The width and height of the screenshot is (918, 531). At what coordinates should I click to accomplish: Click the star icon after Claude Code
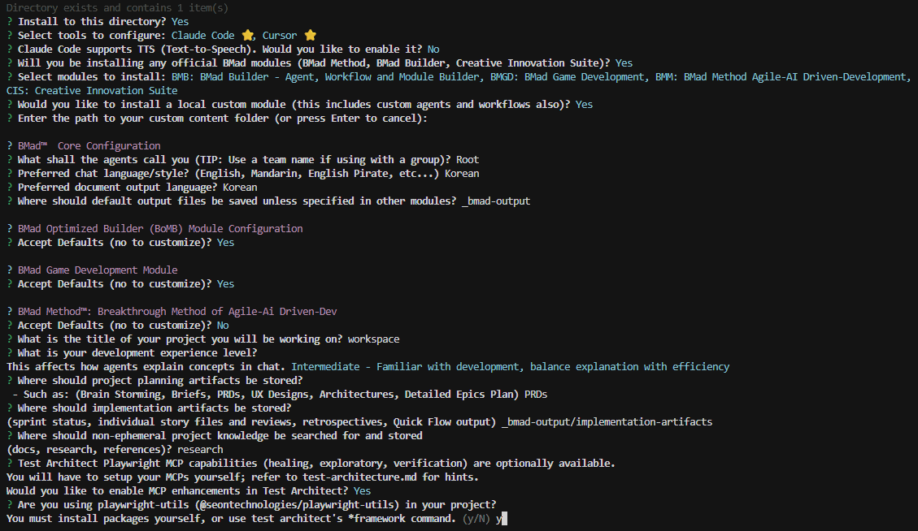click(248, 36)
